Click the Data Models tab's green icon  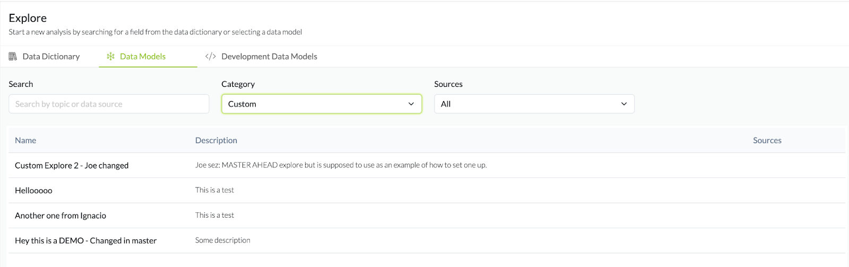pos(110,57)
